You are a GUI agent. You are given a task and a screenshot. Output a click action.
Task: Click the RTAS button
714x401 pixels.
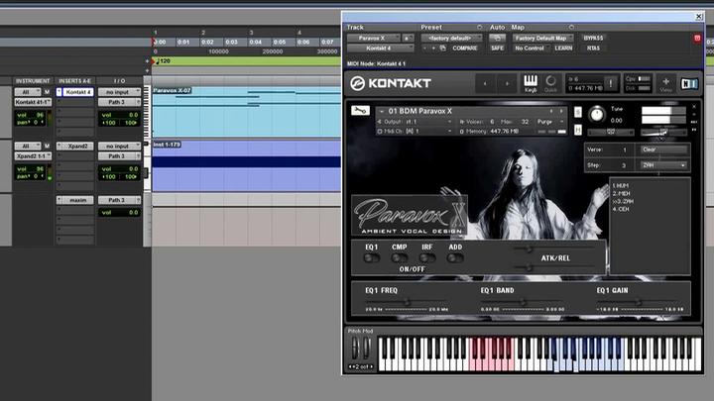point(593,49)
